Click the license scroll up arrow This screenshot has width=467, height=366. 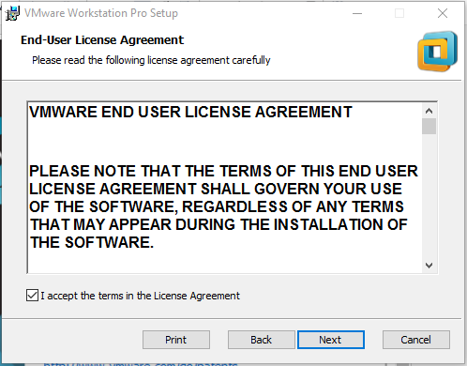429,111
